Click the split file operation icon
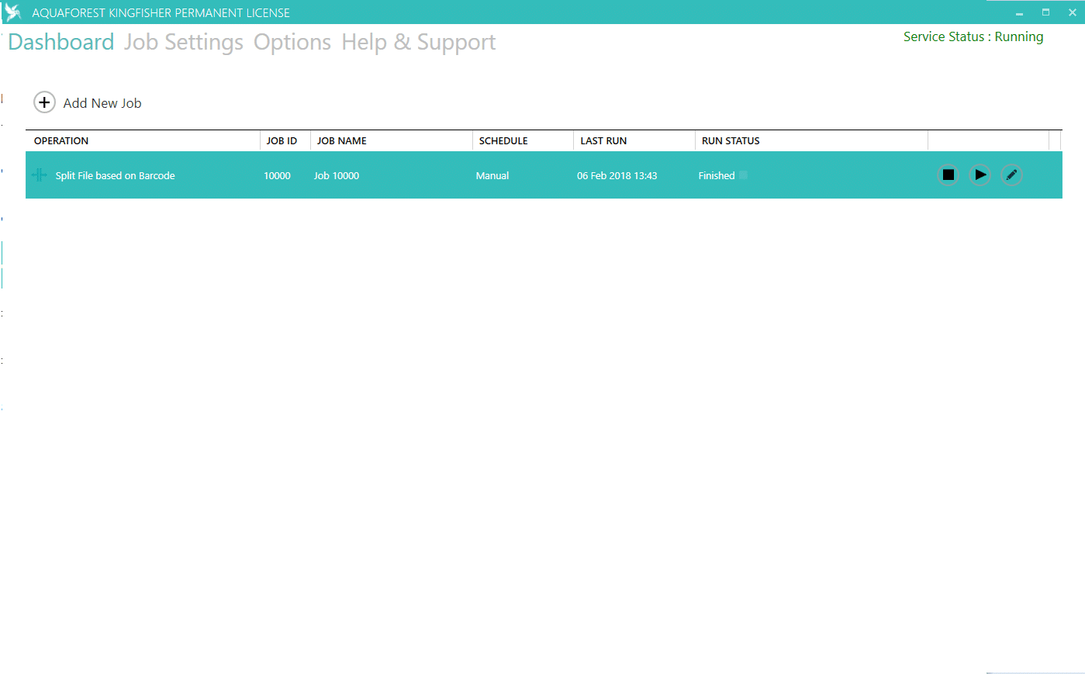The image size is (1085, 674). point(40,175)
